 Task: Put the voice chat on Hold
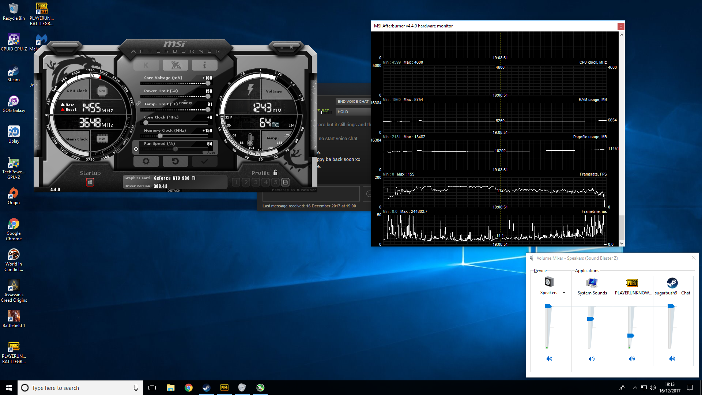click(x=353, y=112)
